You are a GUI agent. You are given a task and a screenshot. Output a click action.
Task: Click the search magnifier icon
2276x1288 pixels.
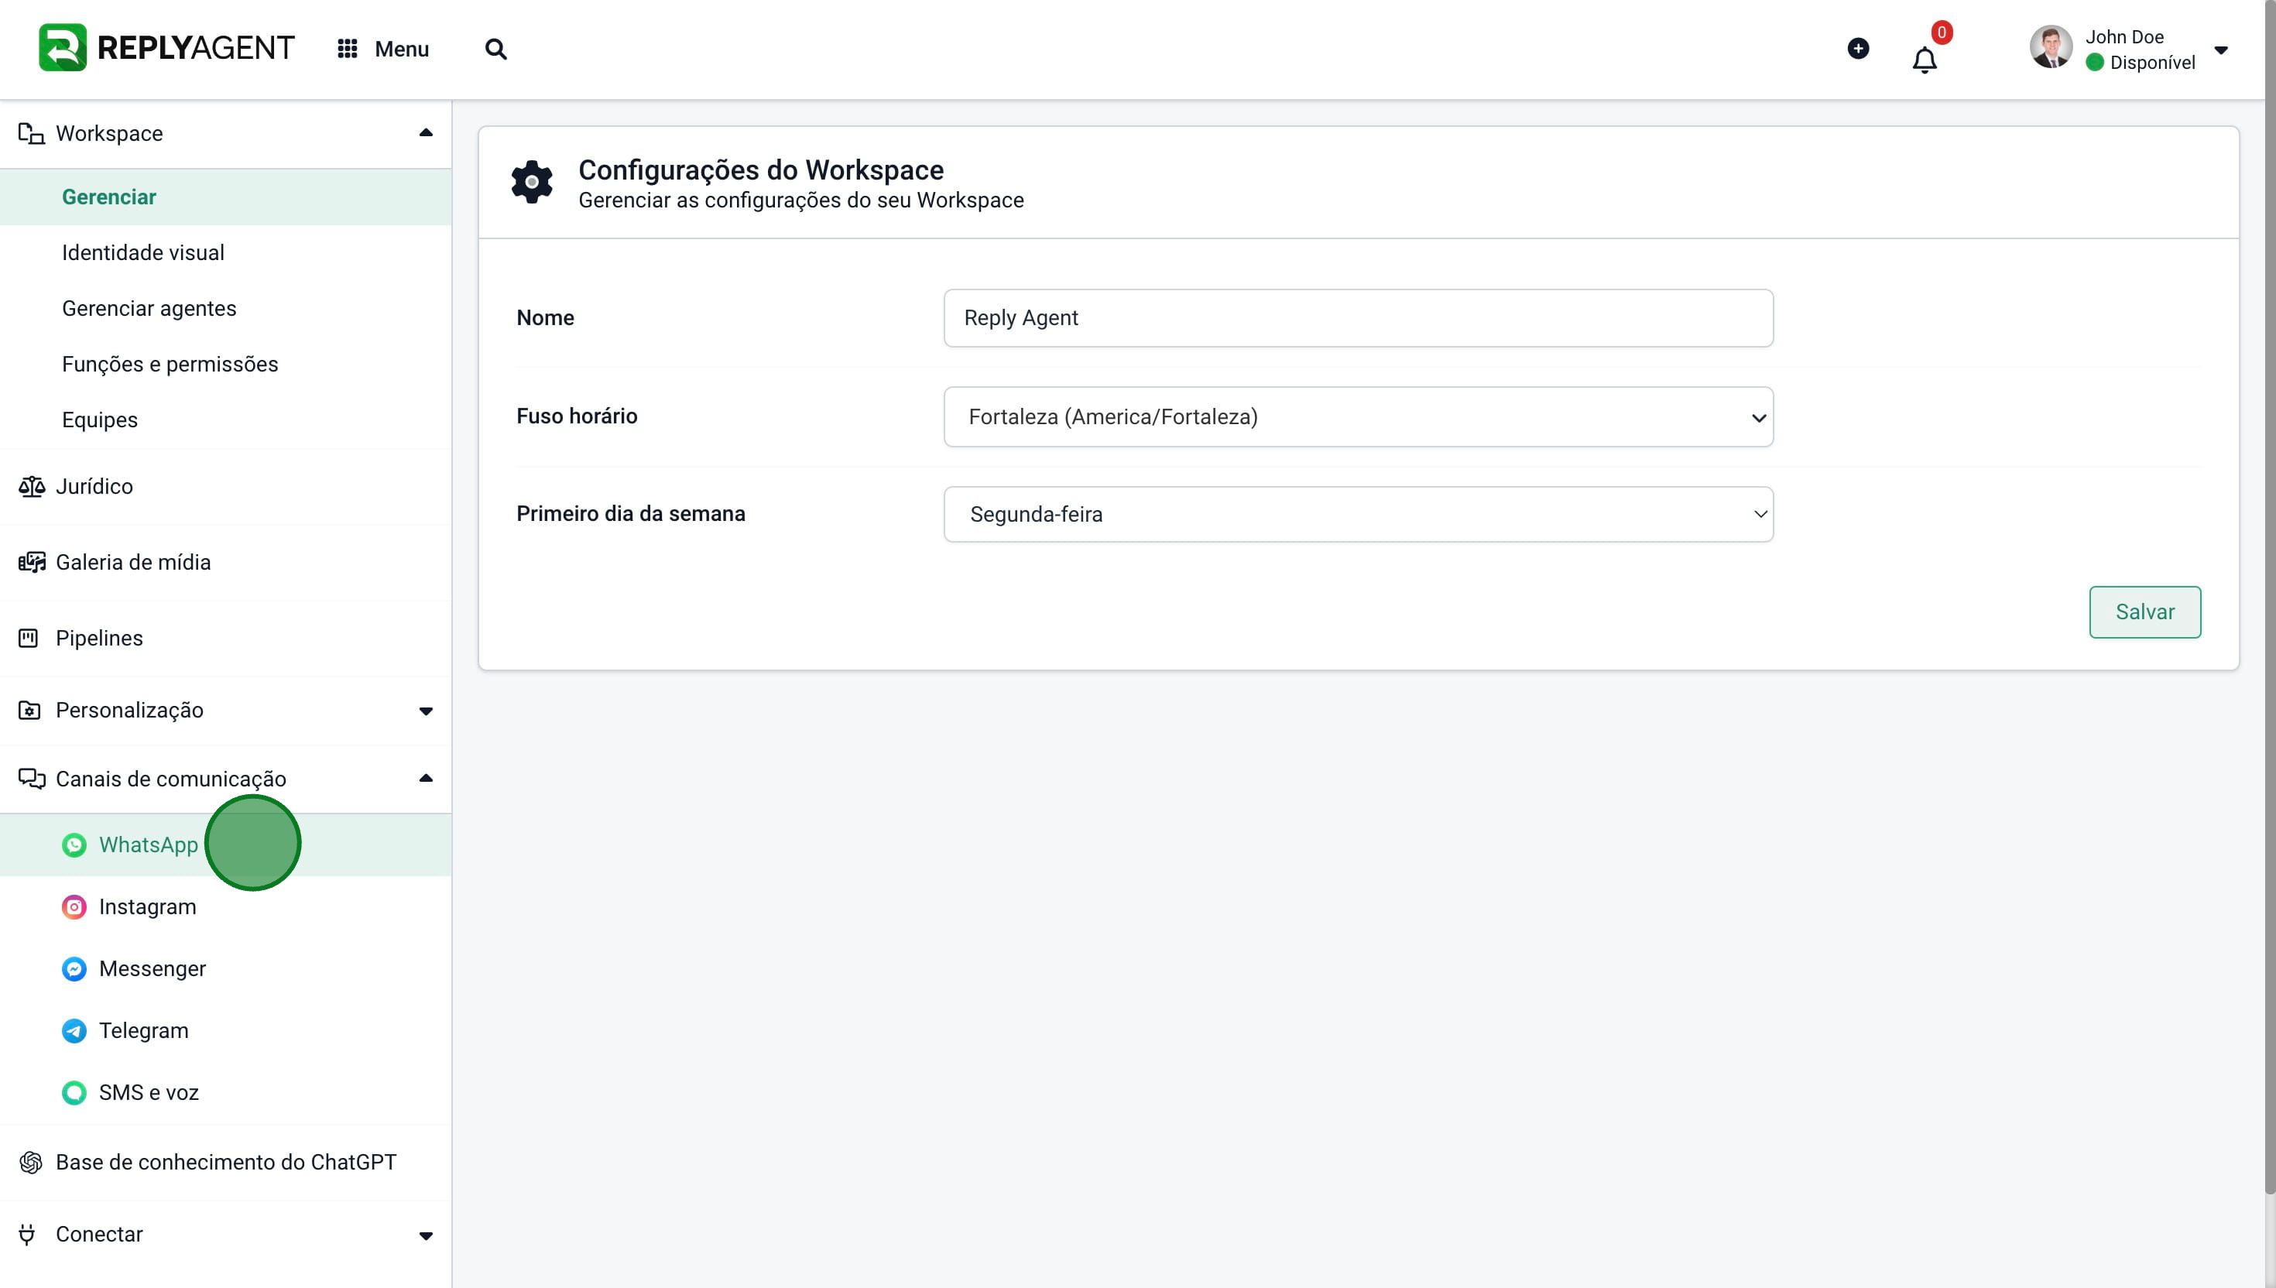(x=496, y=49)
